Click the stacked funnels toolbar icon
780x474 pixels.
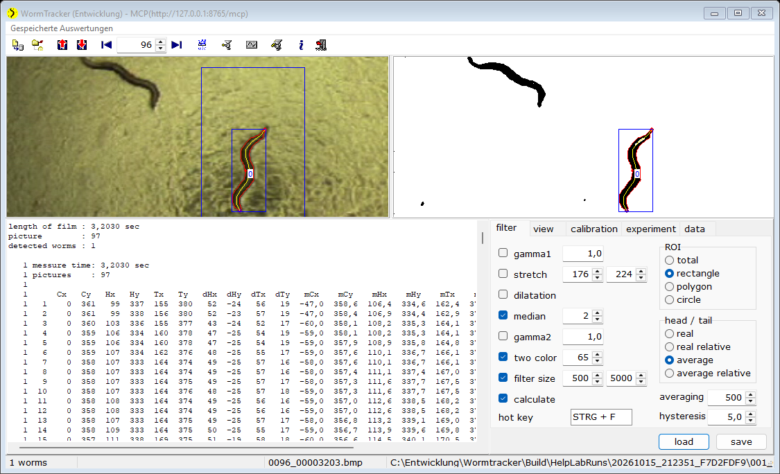click(277, 45)
